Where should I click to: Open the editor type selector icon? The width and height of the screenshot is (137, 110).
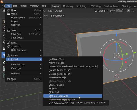[4, 11]
